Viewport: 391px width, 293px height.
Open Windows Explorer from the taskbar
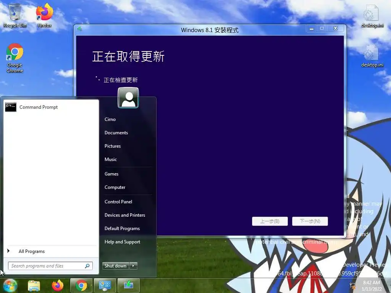[34, 286]
